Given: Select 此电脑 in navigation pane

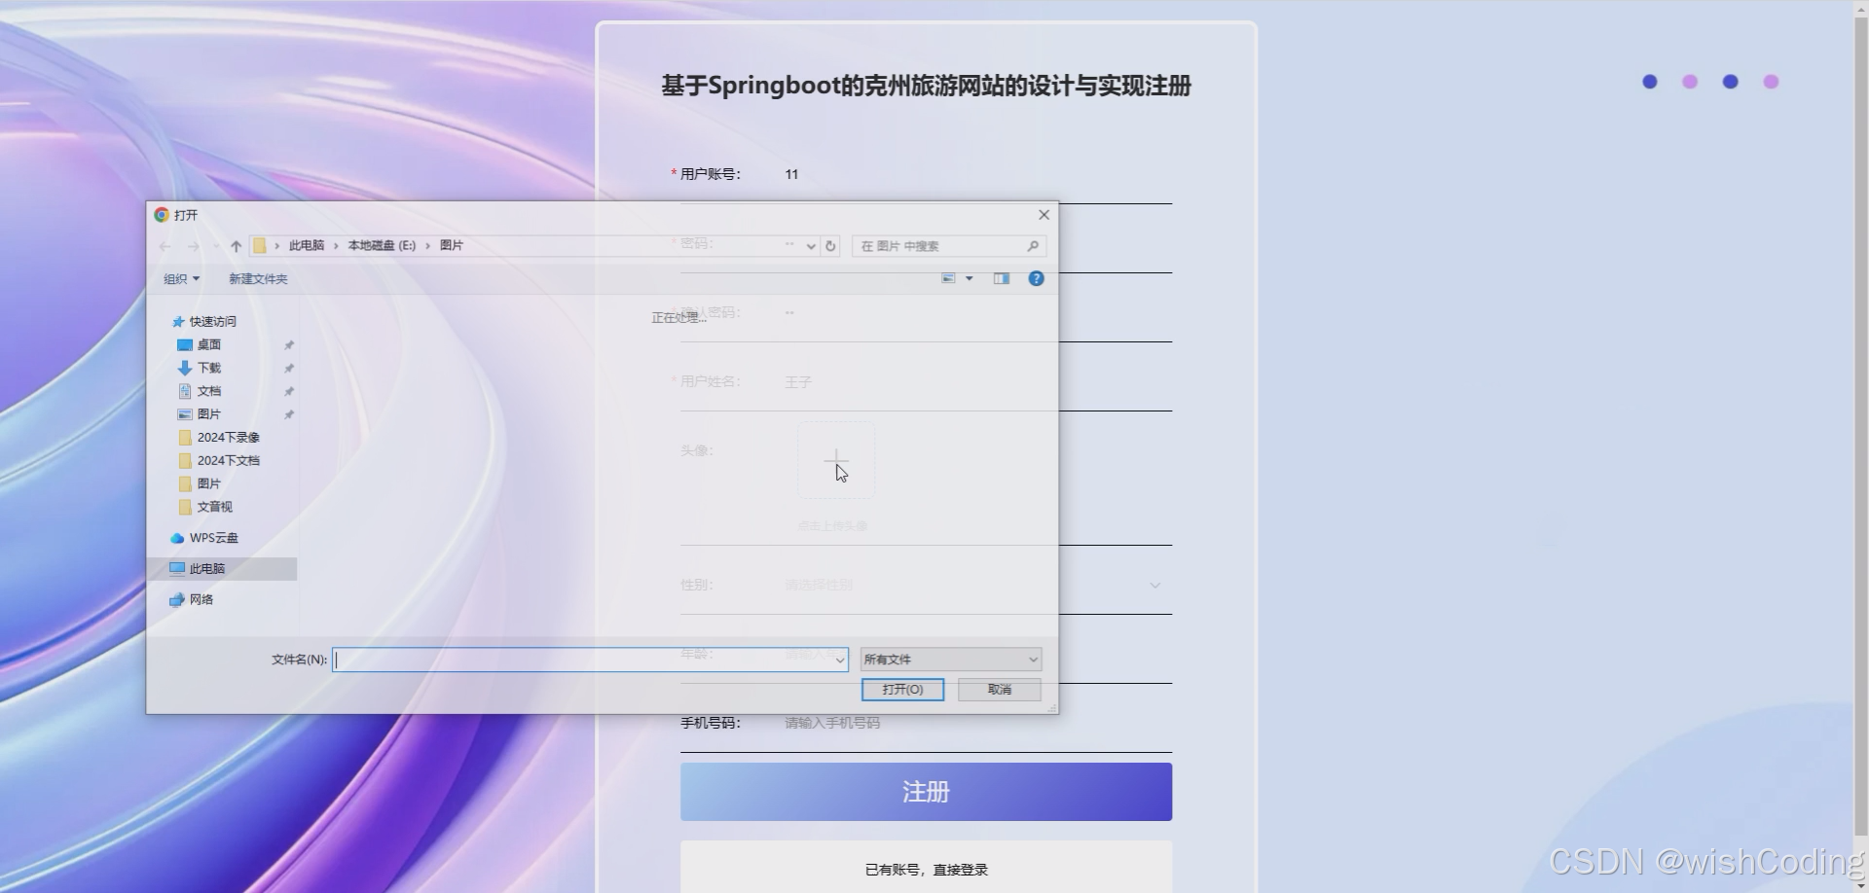Looking at the screenshot, I should coord(222,568).
